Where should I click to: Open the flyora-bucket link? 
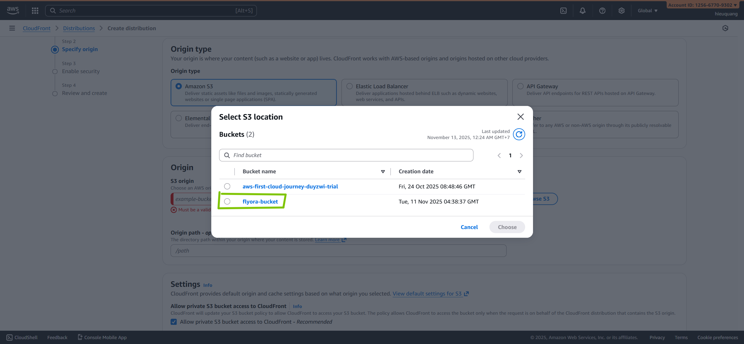(x=260, y=201)
